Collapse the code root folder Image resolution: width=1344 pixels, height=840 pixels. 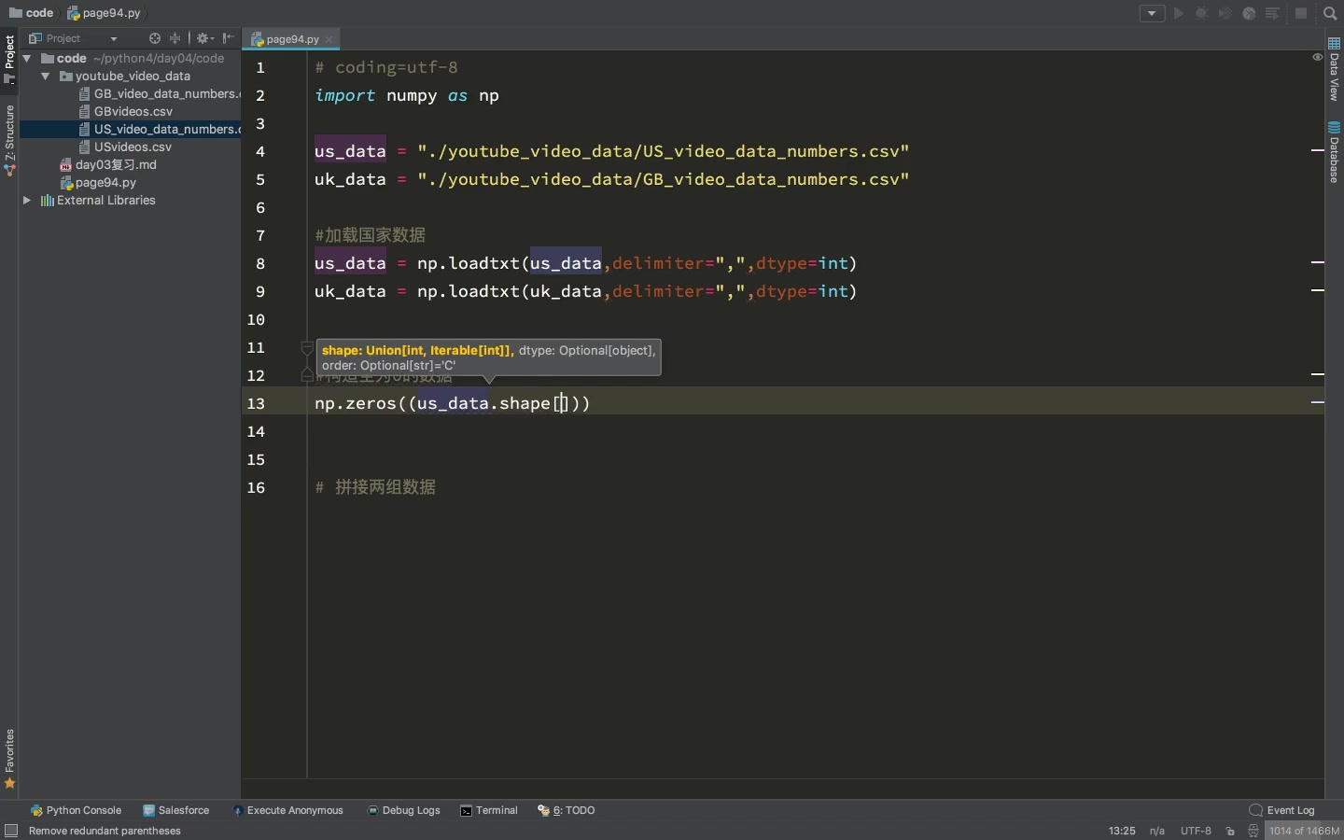coord(27,58)
